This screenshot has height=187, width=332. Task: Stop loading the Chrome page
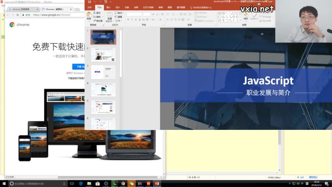[18, 15]
